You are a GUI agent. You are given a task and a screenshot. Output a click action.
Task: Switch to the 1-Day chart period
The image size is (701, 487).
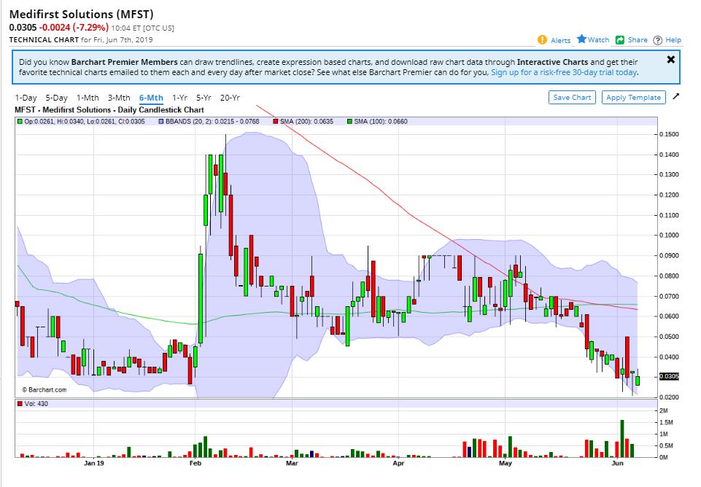click(x=26, y=98)
